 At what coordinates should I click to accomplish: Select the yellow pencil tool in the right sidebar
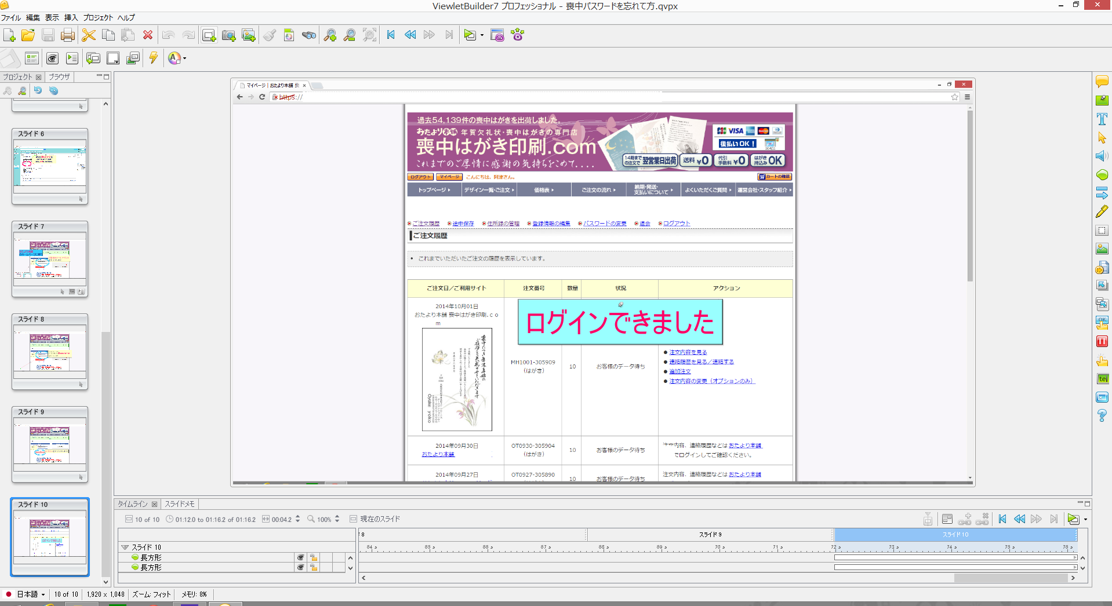tap(1102, 211)
